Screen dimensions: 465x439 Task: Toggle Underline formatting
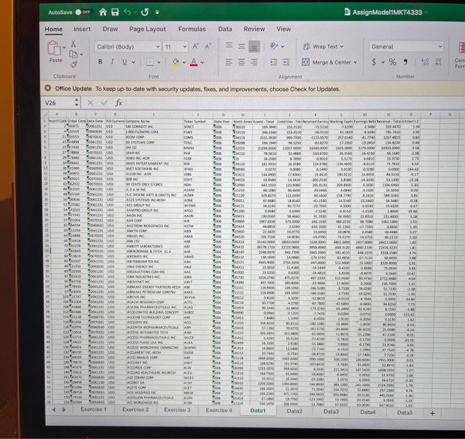click(125, 62)
